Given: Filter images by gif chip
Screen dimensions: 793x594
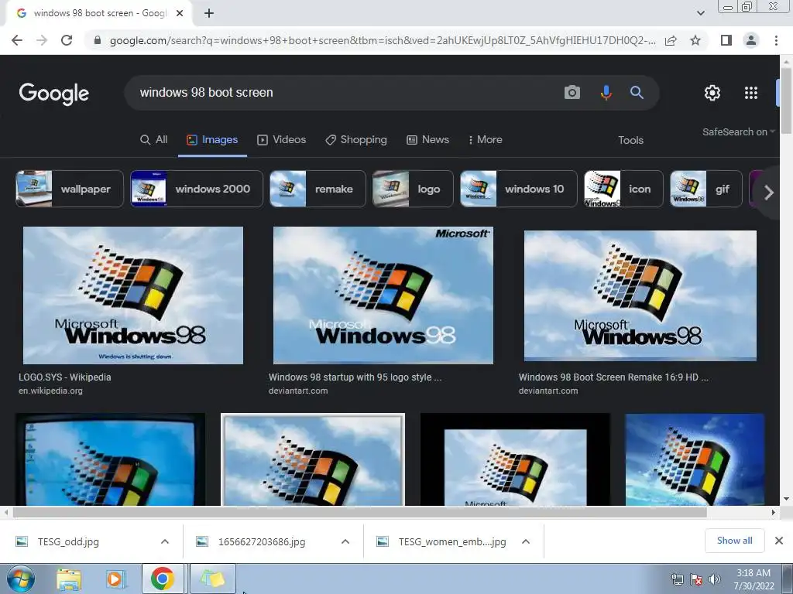Looking at the screenshot, I should coord(706,189).
